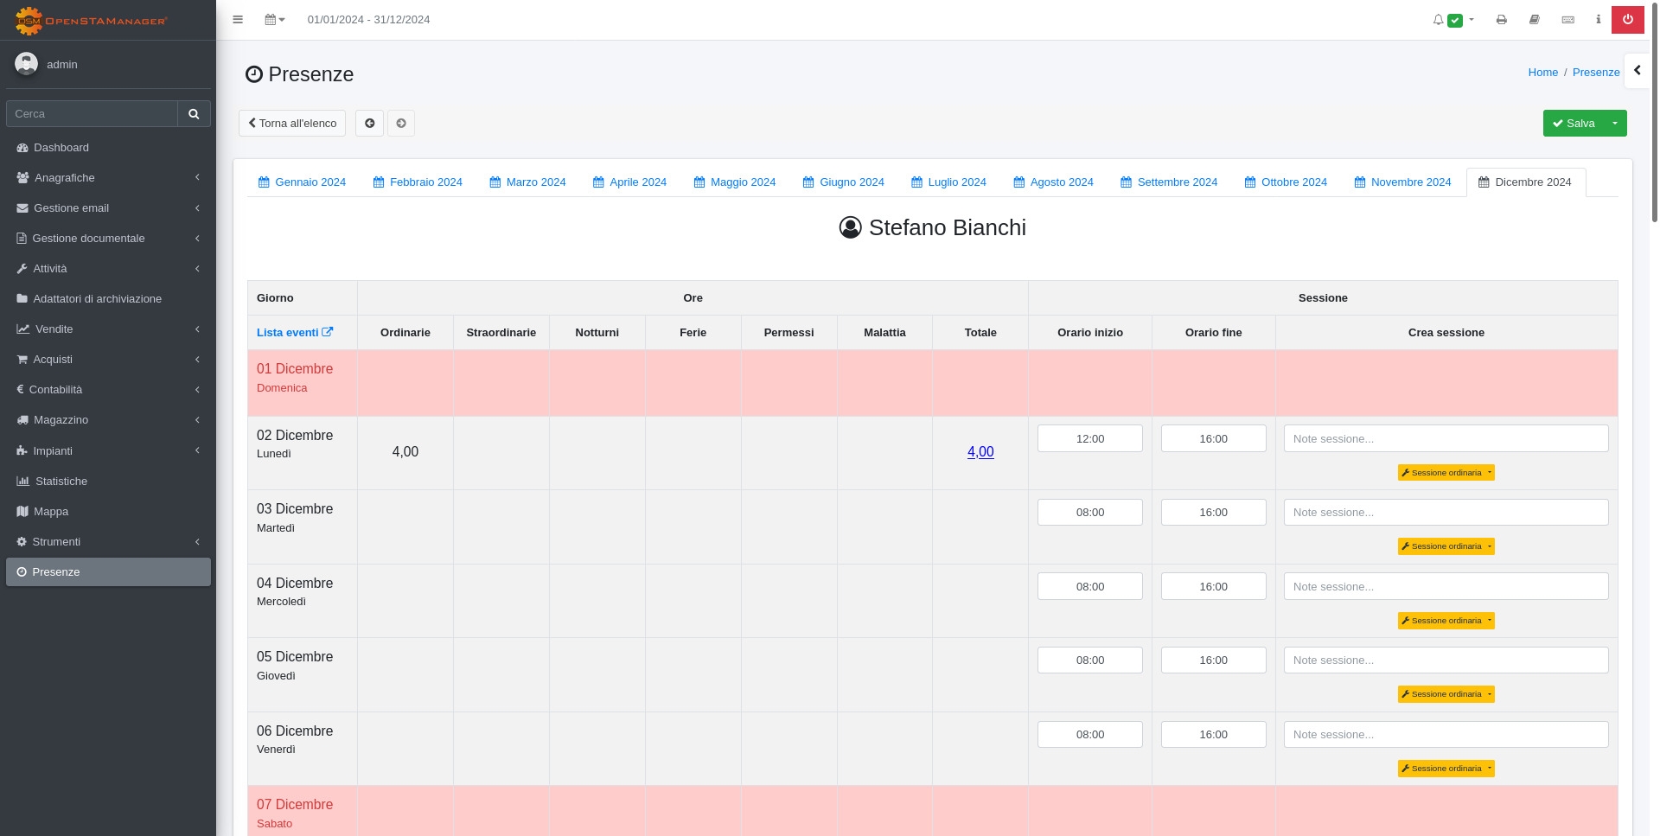Click the page vertical scrollbar
The width and height of the screenshot is (1660, 836).
[1654, 112]
